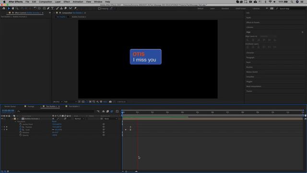The image size is (307, 173).
Task: Open the After Effects menu
Action: click(15, 2)
